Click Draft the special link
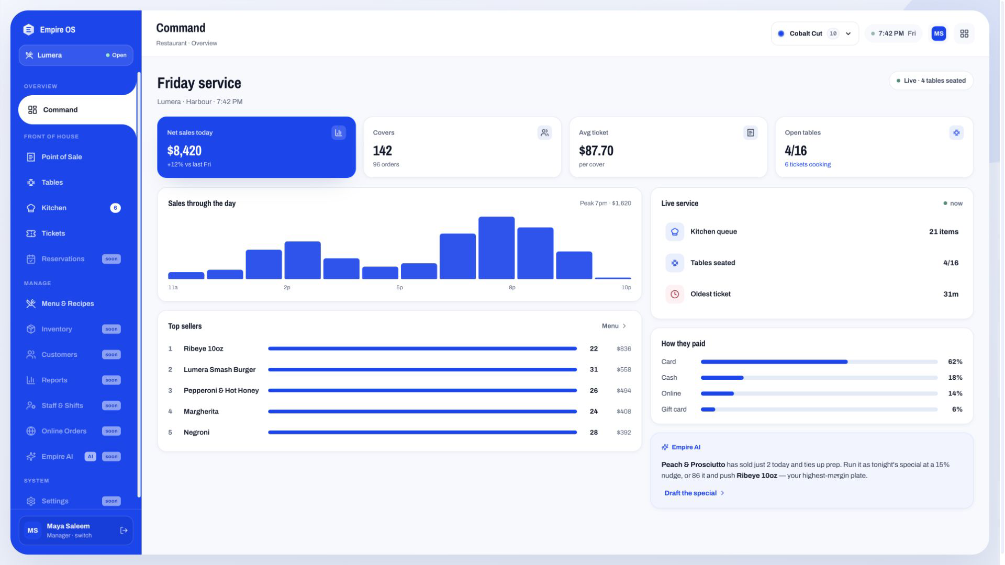The width and height of the screenshot is (1005, 565). (694, 493)
